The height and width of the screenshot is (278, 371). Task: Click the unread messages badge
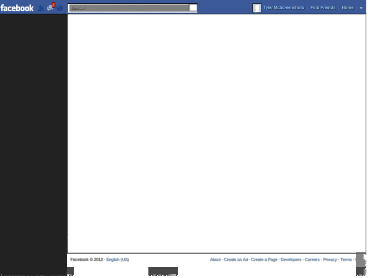tap(53, 5)
